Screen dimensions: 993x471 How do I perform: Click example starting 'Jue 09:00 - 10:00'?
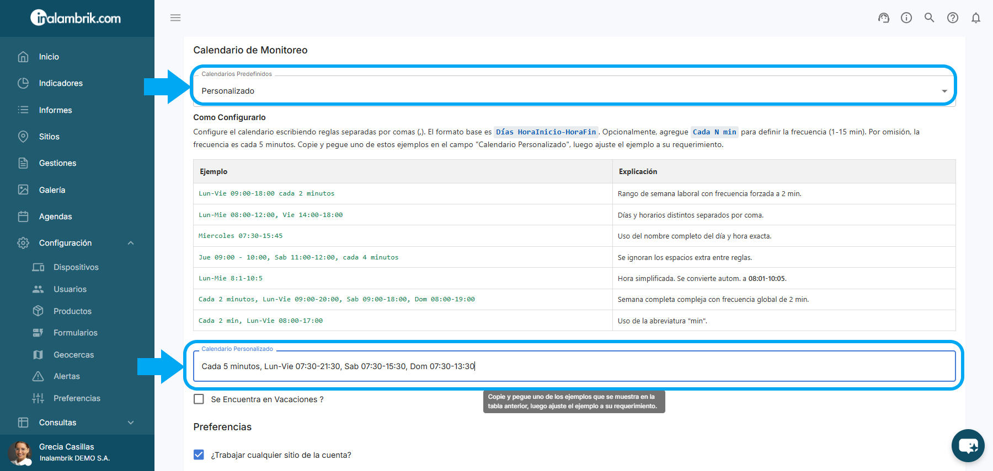(298, 257)
